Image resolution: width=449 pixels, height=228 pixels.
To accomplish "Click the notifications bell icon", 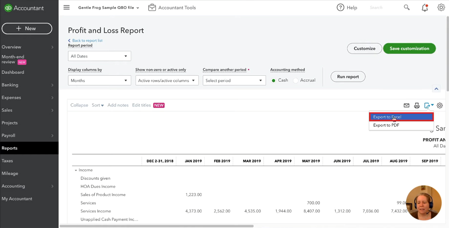I will coord(425,8).
